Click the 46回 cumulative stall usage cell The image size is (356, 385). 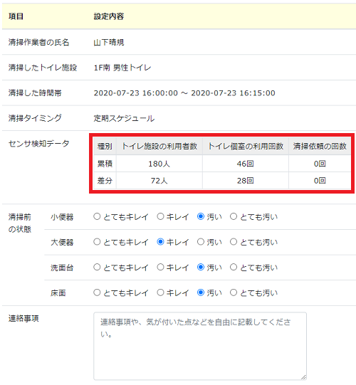click(x=246, y=164)
